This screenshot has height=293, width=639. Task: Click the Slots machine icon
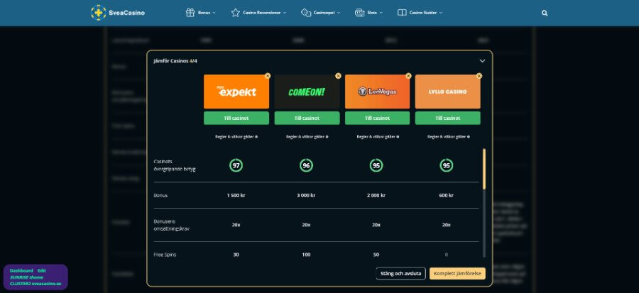(x=359, y=13)
